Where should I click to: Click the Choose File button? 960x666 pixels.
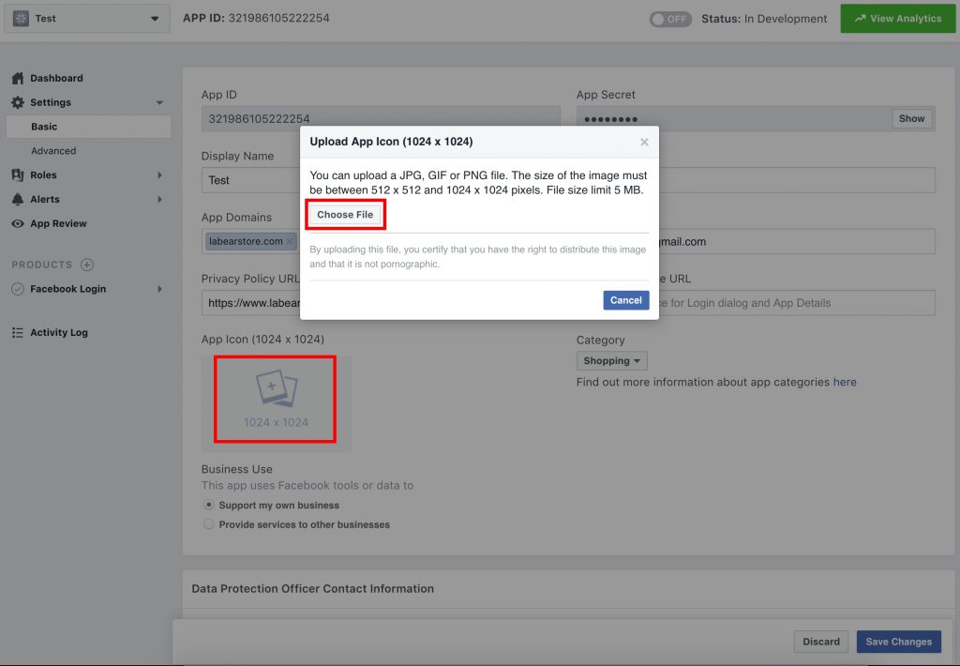point(345,215)
